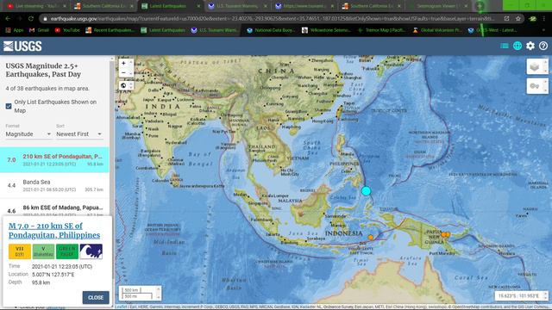Select the 7.0 Pondaguitan earthquake list row
The width and height of the screenshot is (552, 310).
(54, 160)
